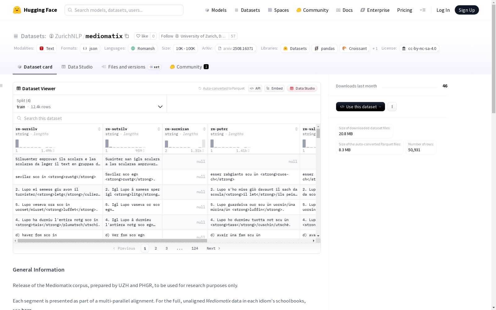
Task: Open Docs page
Action: tap(344, 10)
